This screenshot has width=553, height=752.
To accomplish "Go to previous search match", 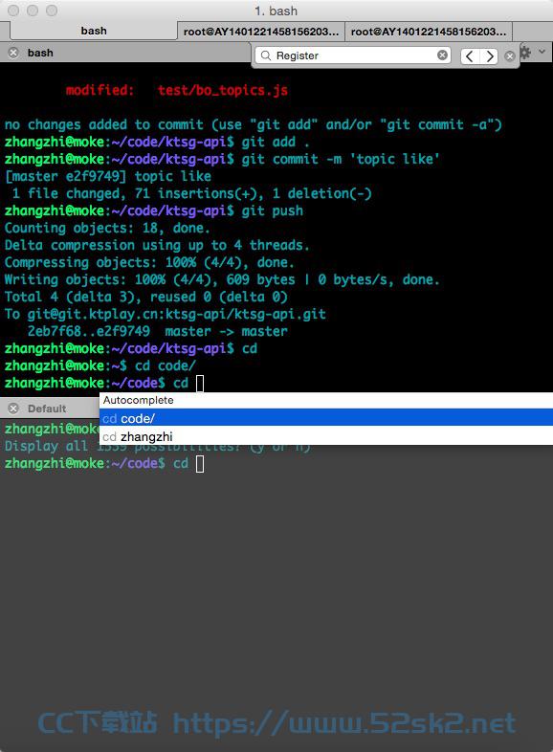I will pos(470,56).
